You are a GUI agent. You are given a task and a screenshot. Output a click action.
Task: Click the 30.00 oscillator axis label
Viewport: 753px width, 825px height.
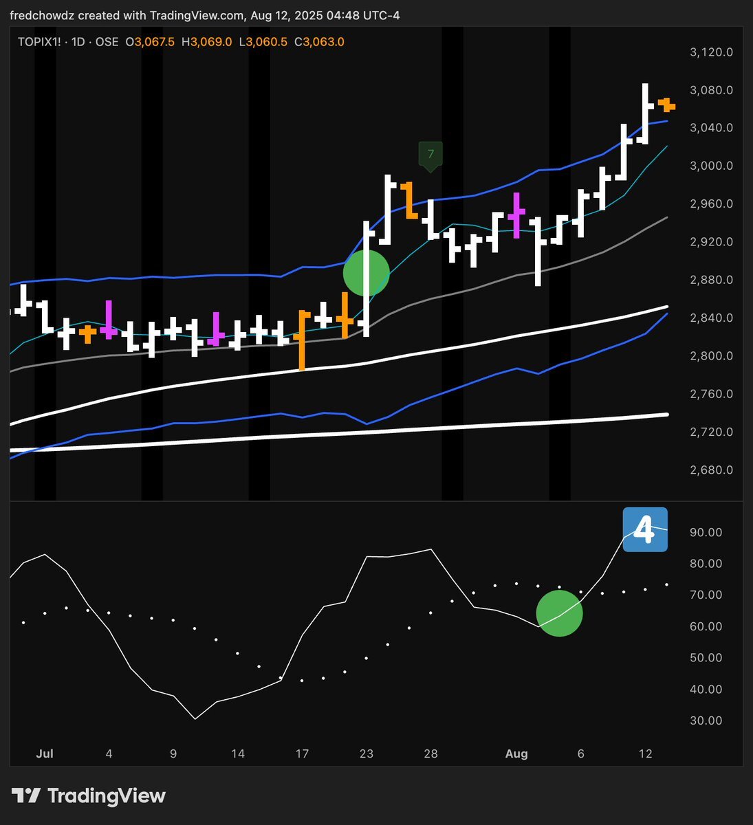coord(706,721)
